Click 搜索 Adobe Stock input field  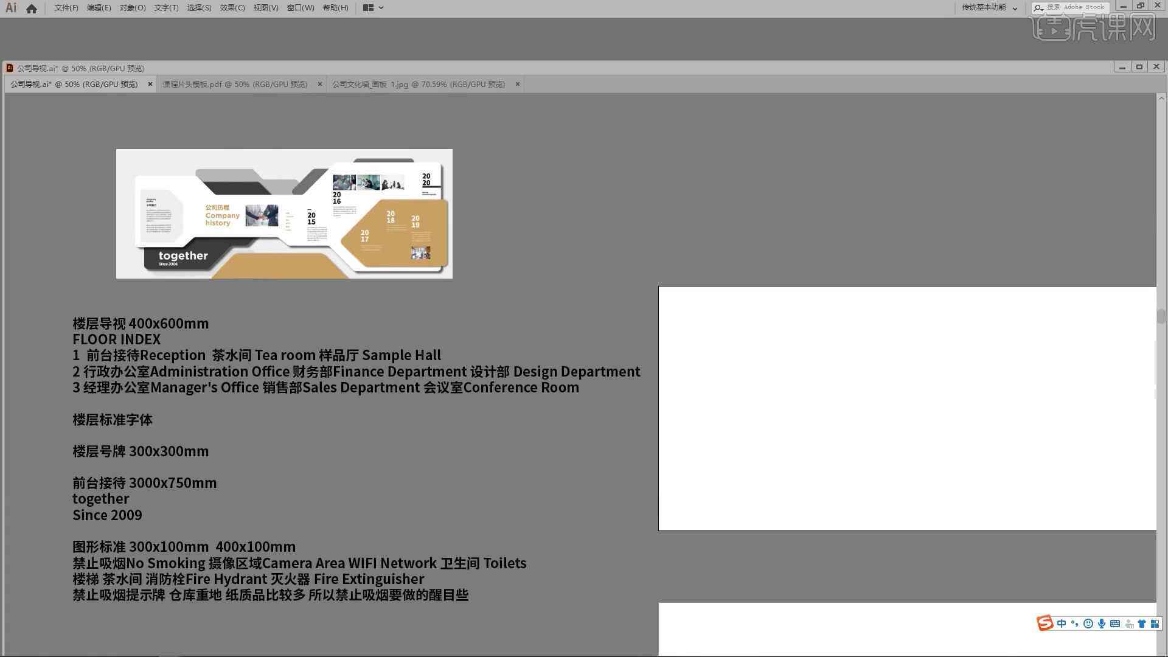tap(1078, 7)
